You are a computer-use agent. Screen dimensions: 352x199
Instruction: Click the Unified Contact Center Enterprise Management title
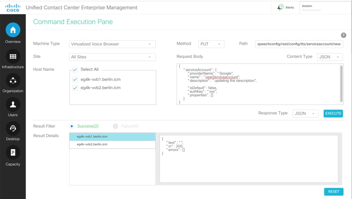point(82,8)
